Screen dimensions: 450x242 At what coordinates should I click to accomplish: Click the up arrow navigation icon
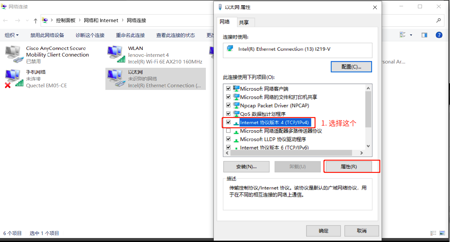[x=36, y=20]
